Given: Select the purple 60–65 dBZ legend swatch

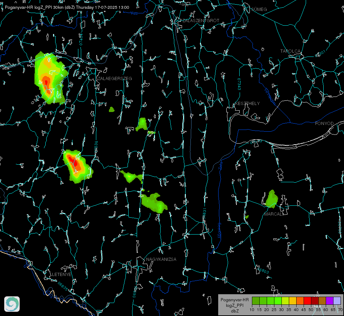Looking at the screenshot, I should [x=330, y=301].
